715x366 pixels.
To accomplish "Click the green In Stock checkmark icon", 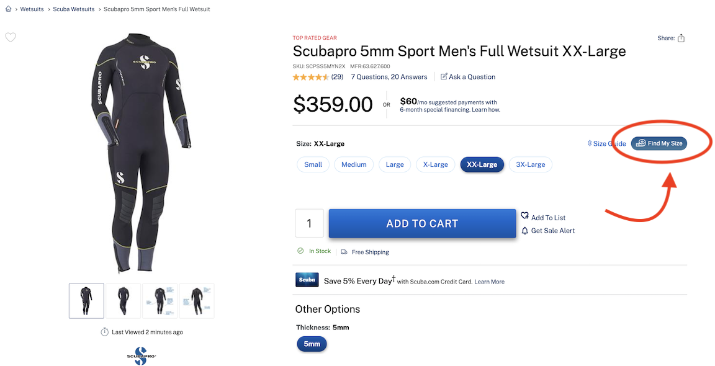I will (300, 251).
